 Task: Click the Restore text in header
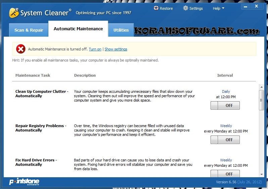(x=166, y=8)
